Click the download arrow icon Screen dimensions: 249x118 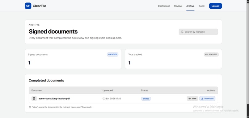pos(202,99)
